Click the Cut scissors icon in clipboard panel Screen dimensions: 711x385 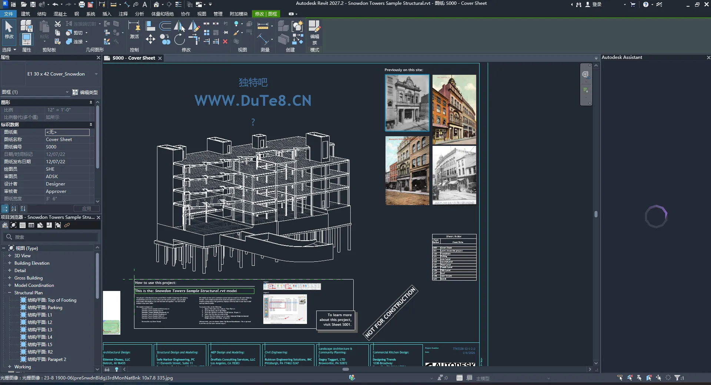[x=58, y=24]
